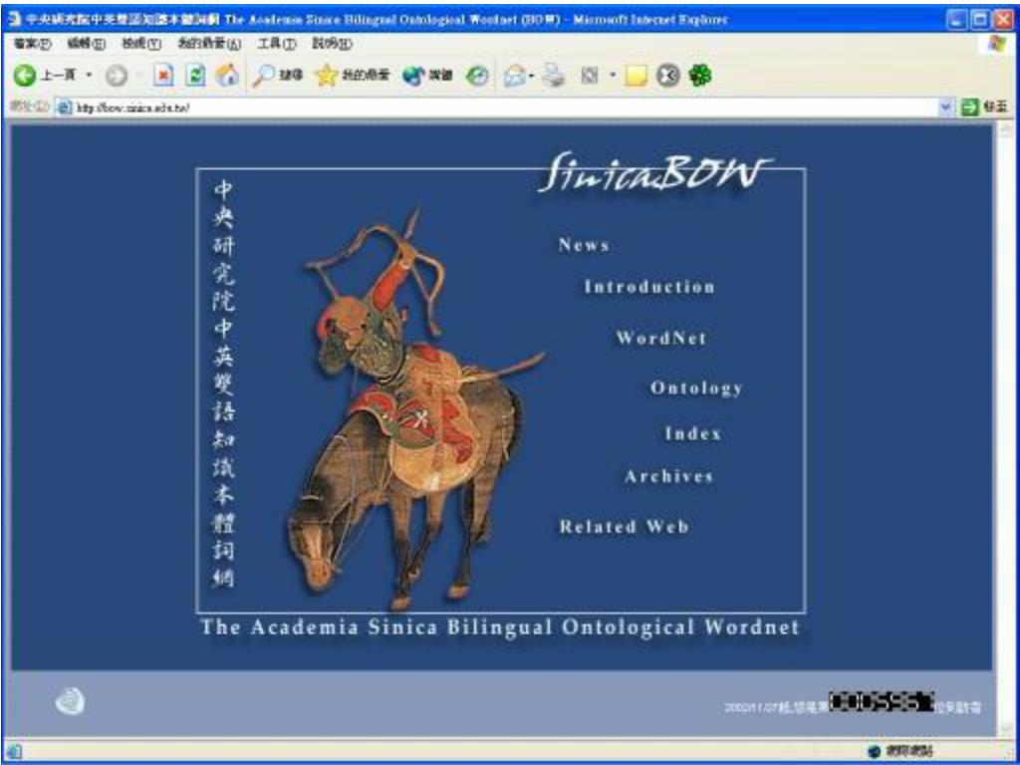Click the Mail envelope icon

(x=515, y=77)
